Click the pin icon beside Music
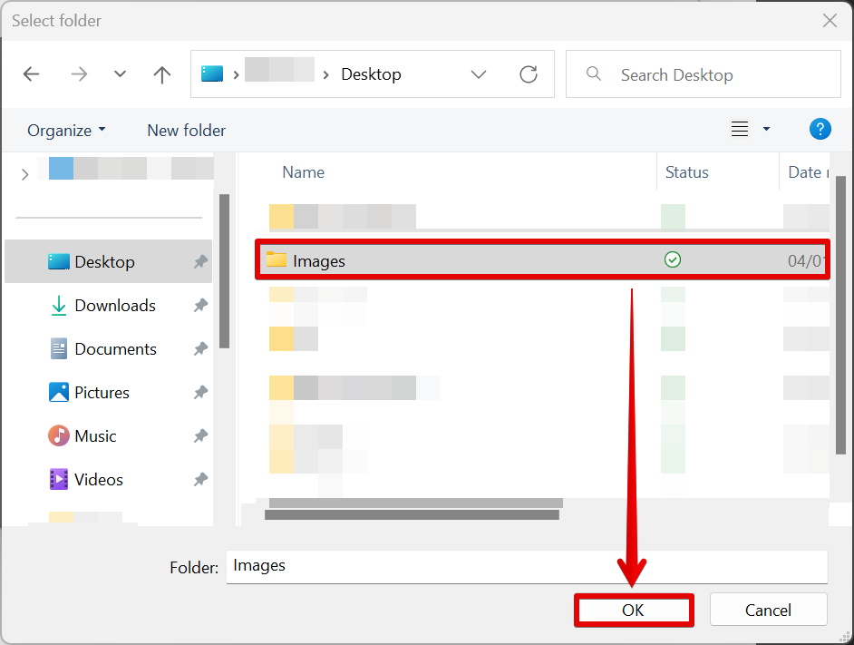 click(200, 436)
